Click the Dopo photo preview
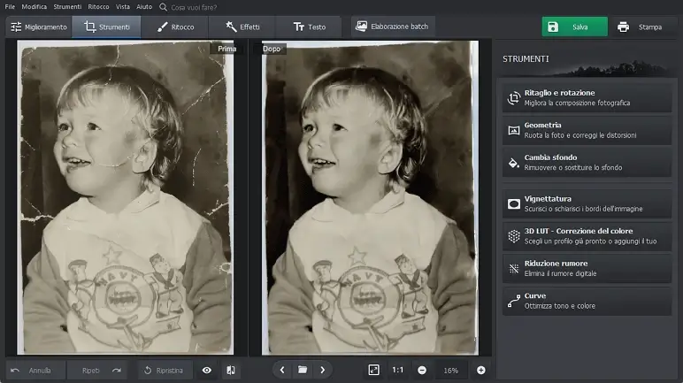The image size is (683, 383). pyautogui.click(x=370, y=197)
